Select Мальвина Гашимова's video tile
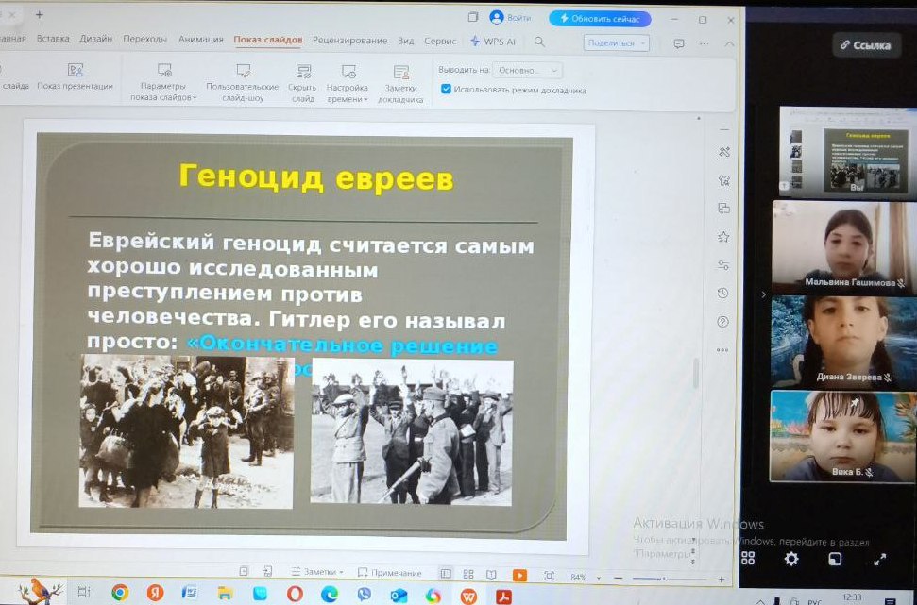This screenshot has height=605, width=917. (844, 246)
